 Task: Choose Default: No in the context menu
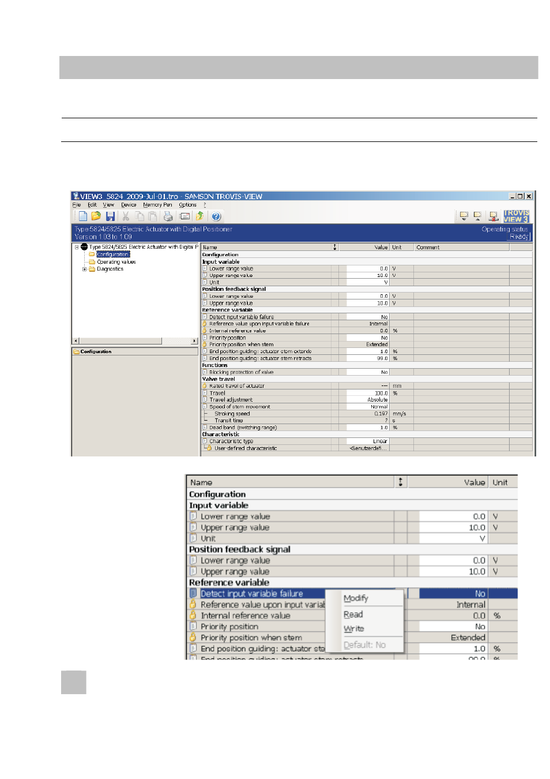tap(364, 645)
